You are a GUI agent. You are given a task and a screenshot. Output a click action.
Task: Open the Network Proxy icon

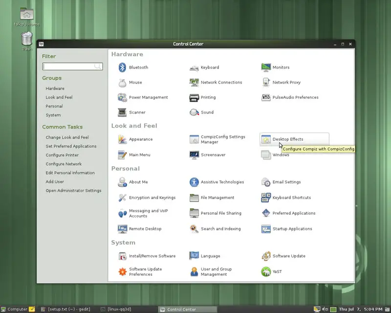[266, 82]
